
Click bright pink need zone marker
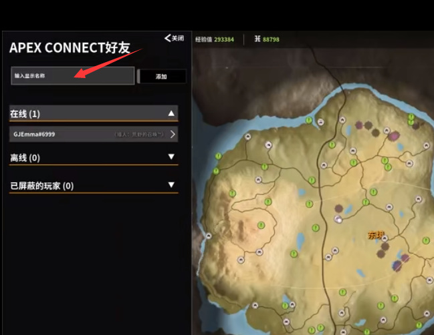coord(394,135)
